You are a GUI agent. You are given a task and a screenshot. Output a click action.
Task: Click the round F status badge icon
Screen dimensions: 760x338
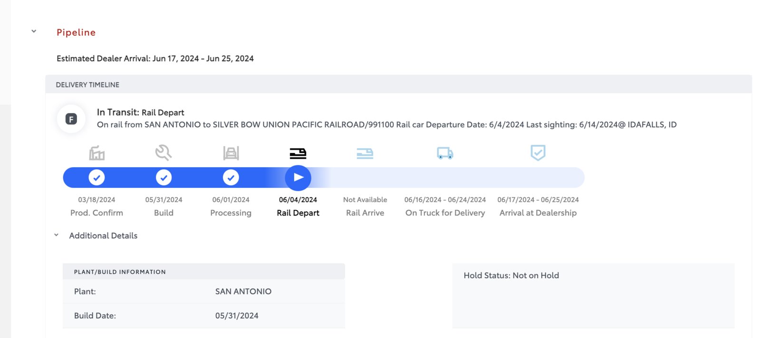pyautogui.click(x=71, y=119)
